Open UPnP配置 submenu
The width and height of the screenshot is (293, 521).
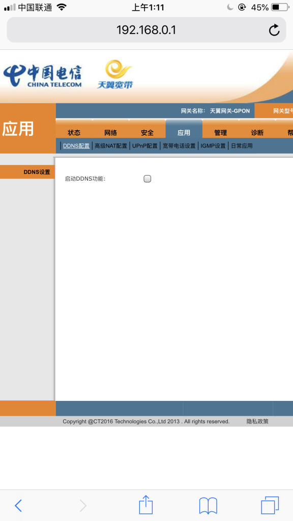click(144, 146)
